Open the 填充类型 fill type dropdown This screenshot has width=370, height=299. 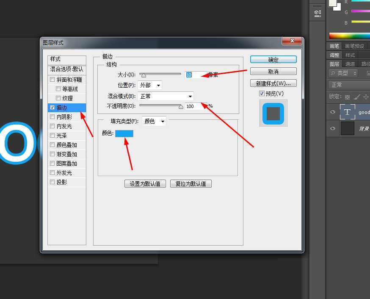point(154,121)
